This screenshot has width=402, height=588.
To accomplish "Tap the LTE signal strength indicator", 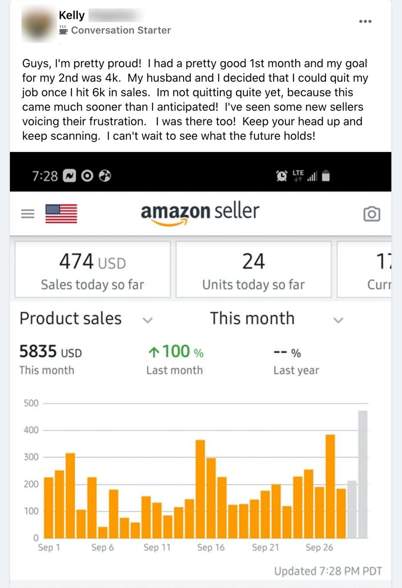I will coord(312,177).
